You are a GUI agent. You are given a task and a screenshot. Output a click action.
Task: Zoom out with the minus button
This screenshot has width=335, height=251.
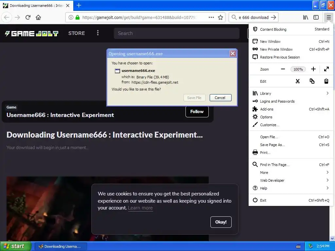283,69
